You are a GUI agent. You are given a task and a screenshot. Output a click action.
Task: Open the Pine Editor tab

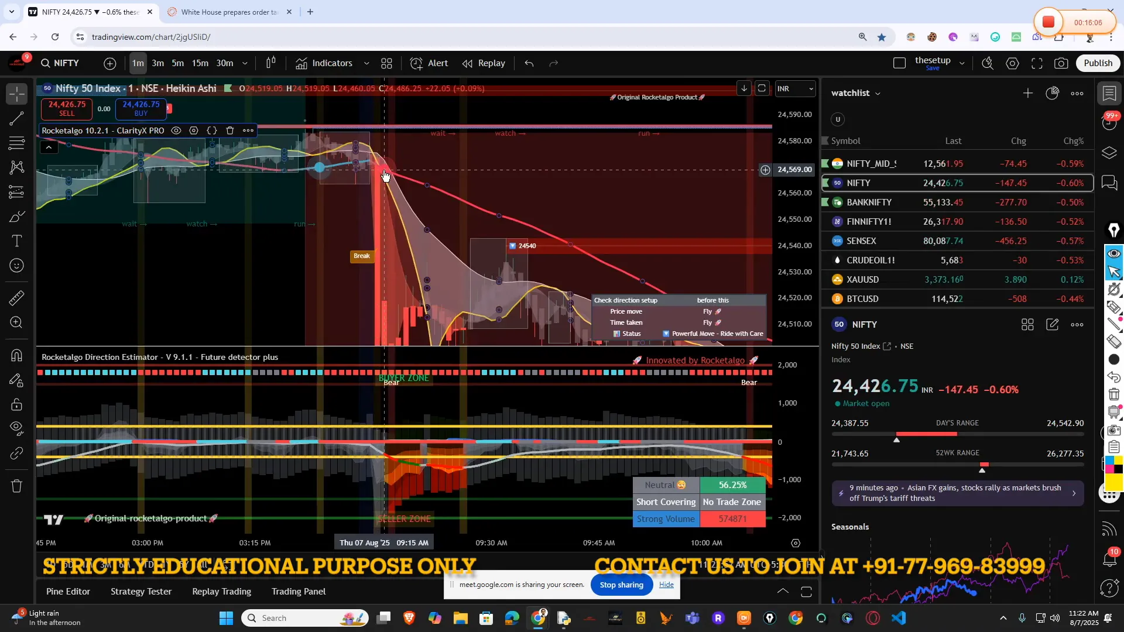point(68,592)
